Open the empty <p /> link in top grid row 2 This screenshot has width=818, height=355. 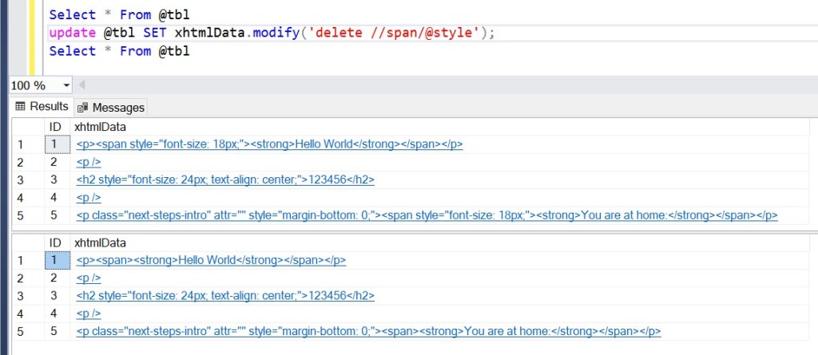pos(88,162)
